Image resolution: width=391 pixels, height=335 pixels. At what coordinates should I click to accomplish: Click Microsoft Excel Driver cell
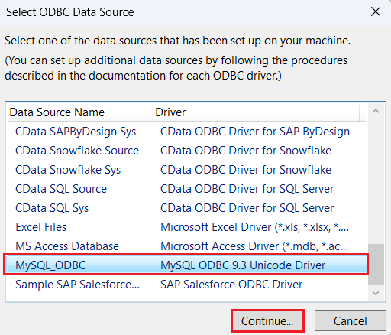254,227
